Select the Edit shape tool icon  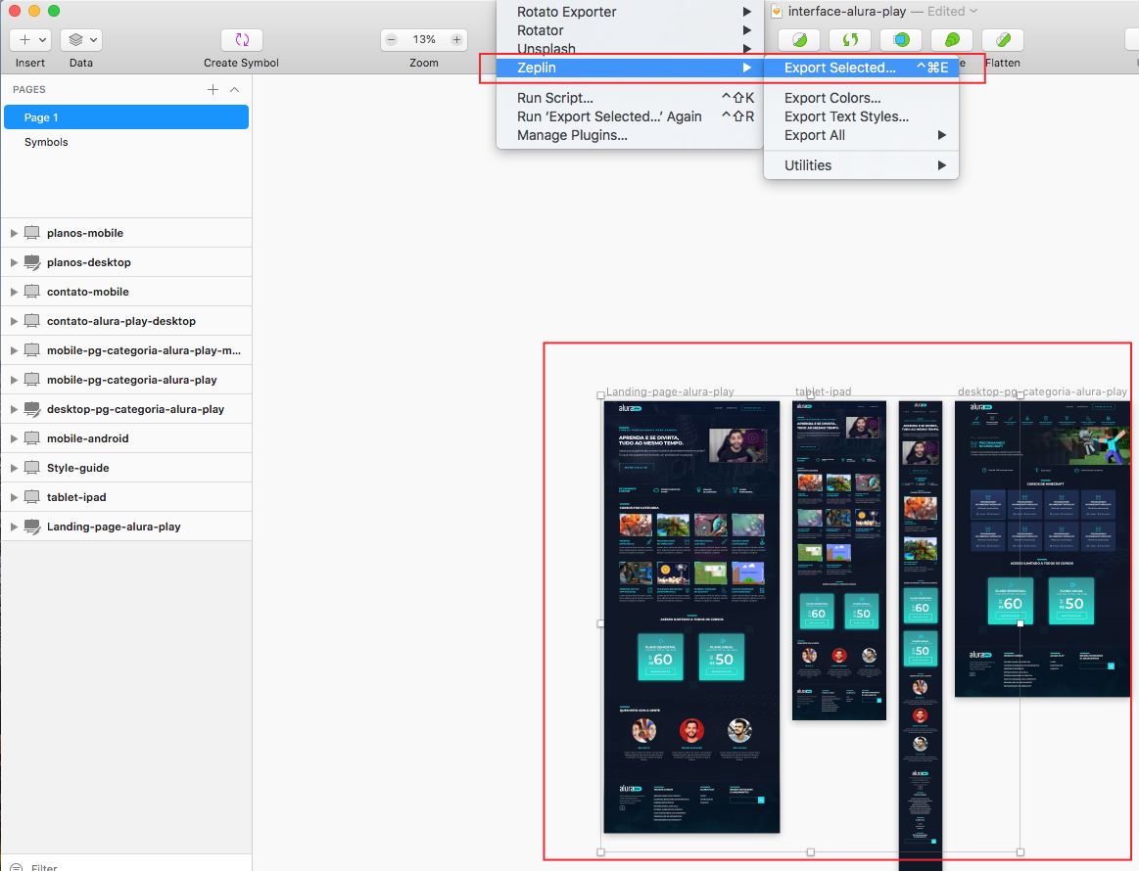[799, 39]
